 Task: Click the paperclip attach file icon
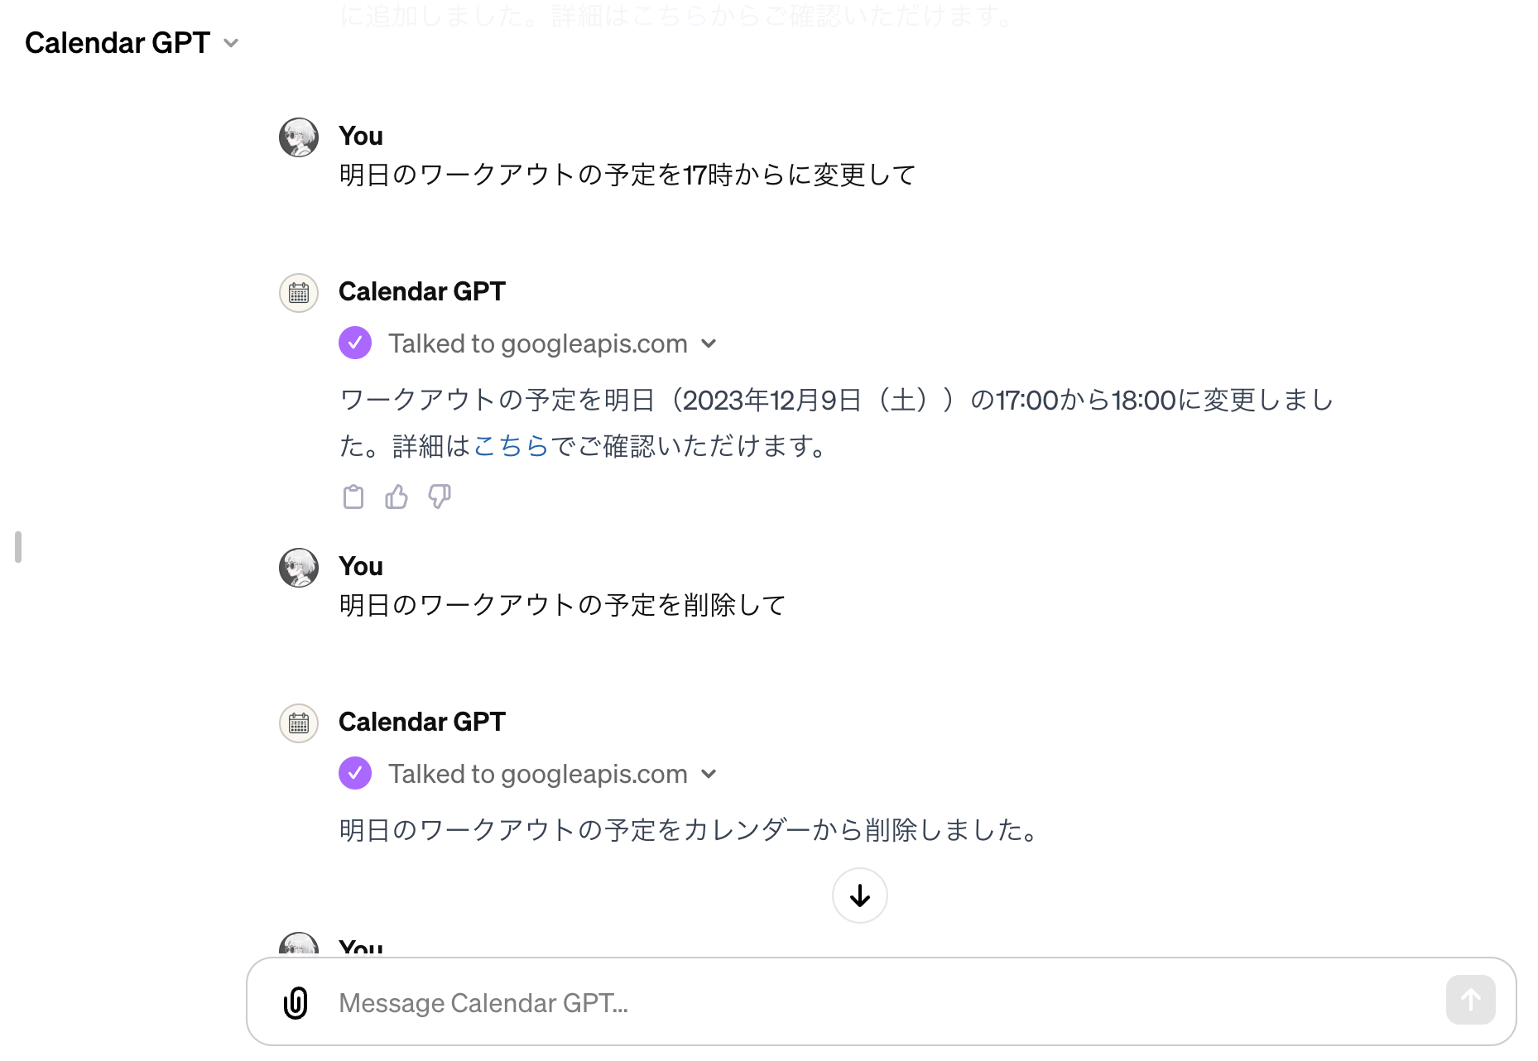tap(296, 1002)
